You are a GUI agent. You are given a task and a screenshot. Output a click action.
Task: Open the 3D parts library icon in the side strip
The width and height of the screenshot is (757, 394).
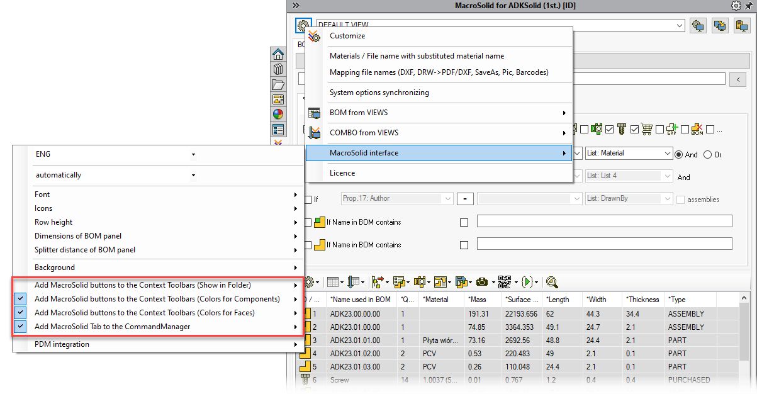click(x=278, y=69)
